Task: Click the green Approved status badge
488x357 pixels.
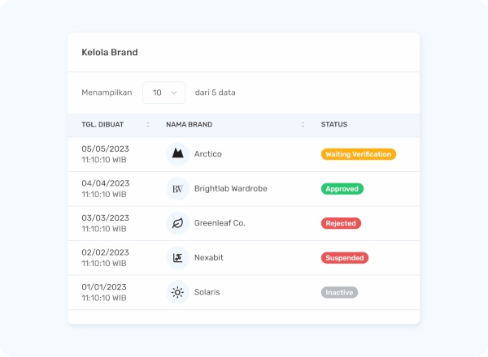Action: tap(342, 189)
